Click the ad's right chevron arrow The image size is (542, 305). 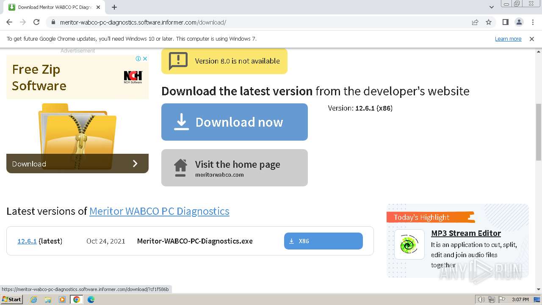coord(135,164)
